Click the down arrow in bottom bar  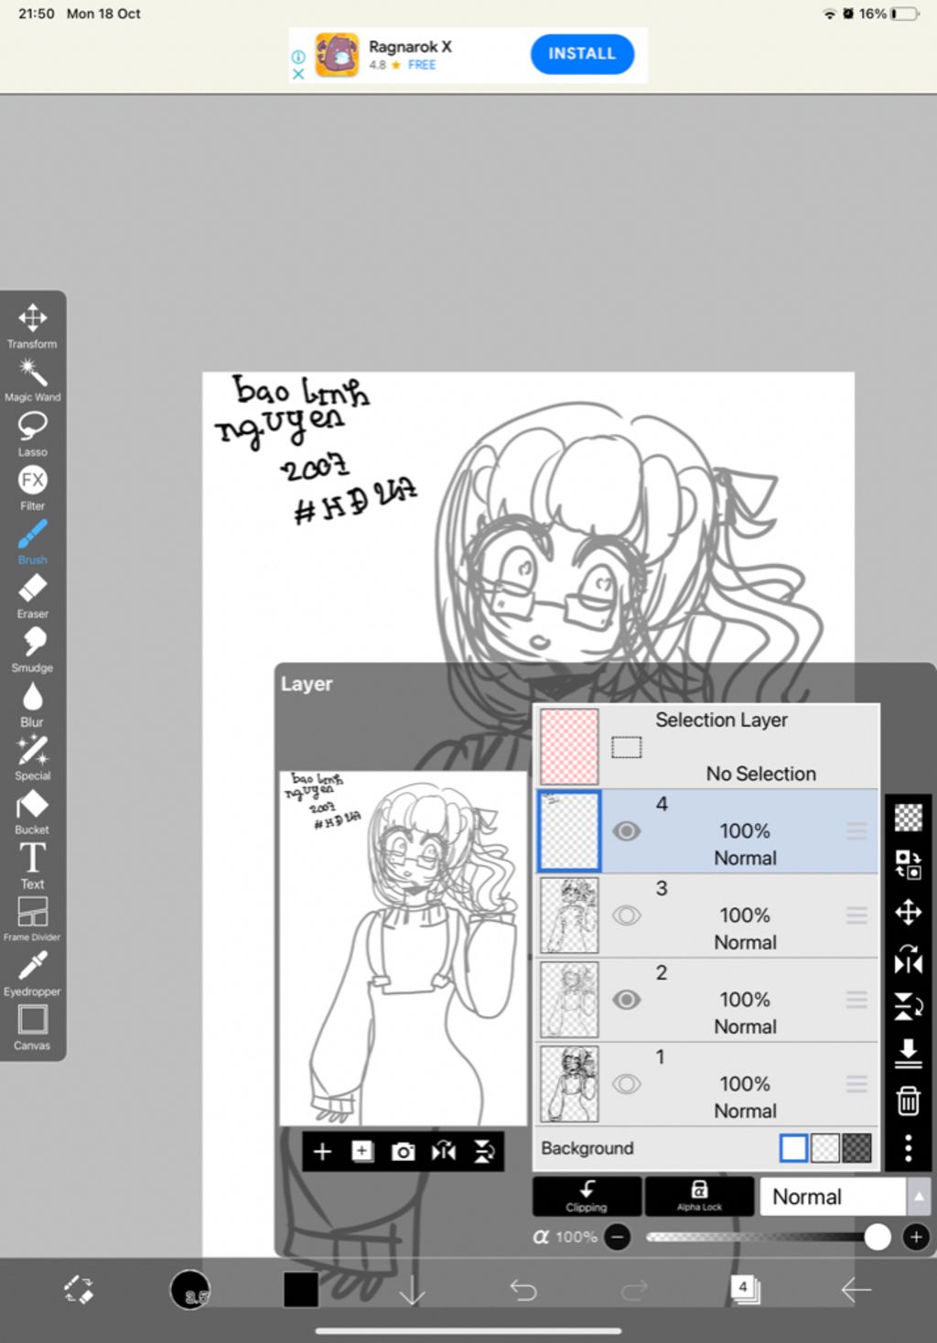click(413, 1290)
